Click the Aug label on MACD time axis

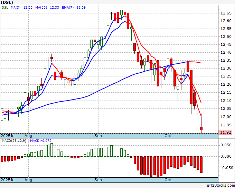coord(28,180)
